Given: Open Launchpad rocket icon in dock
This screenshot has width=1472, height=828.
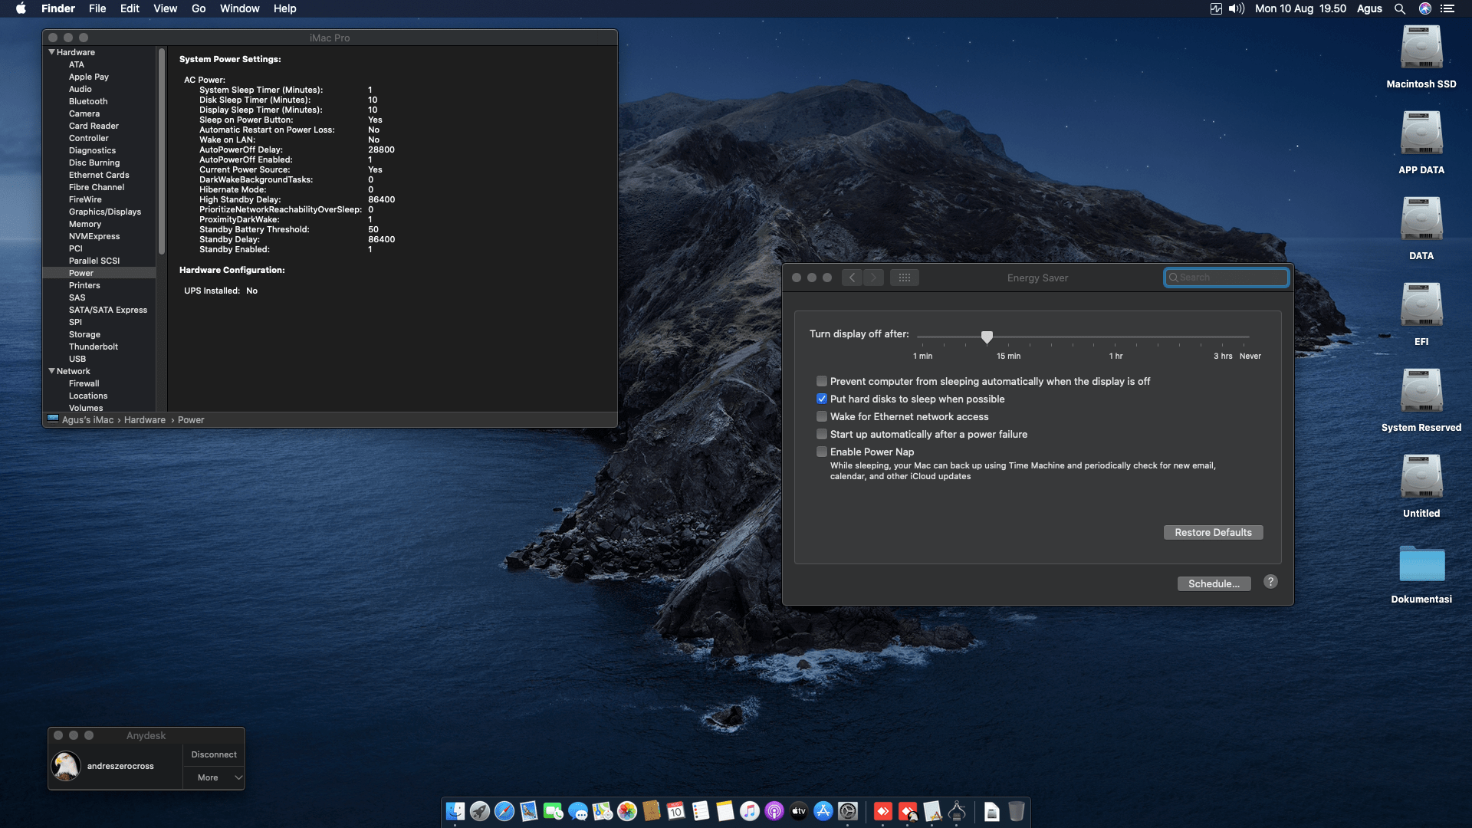Looking at the screenshot, I should (x=480, y=811).
